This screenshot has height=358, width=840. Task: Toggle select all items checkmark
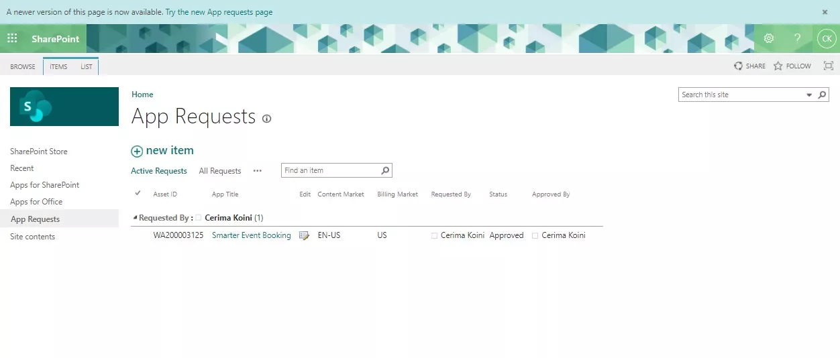tap(138, 193)
